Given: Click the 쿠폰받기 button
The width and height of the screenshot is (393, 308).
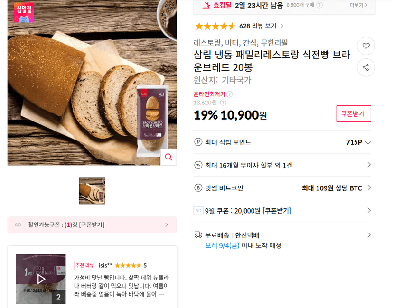Looking at the screenshot, I should [x=354, y=114].
